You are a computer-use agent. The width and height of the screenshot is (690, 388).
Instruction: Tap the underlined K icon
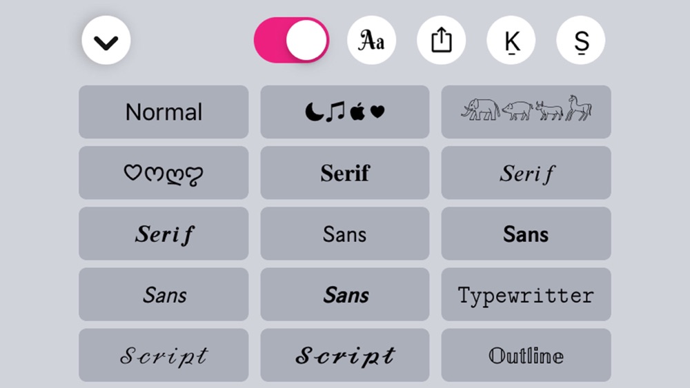point(511,41)
